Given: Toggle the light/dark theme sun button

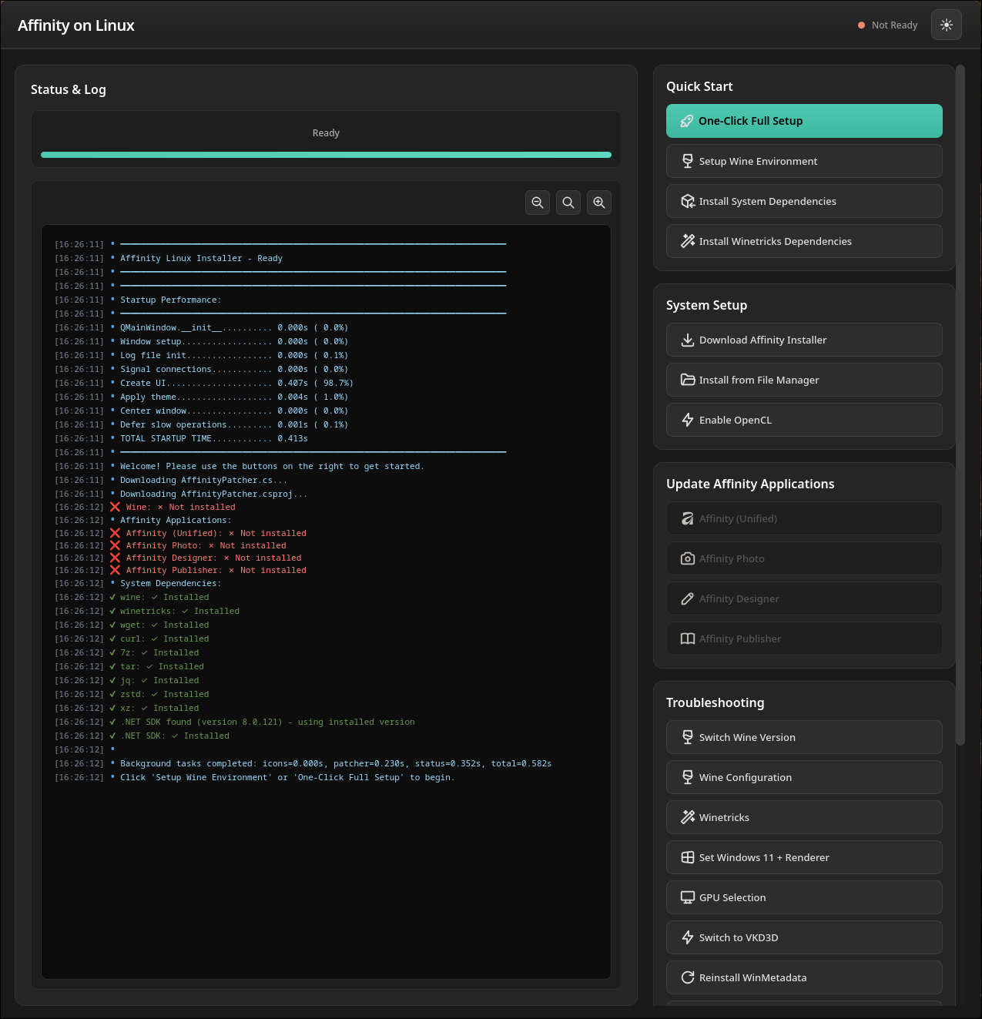Looking at the screenshot, I should click(946, 25).
